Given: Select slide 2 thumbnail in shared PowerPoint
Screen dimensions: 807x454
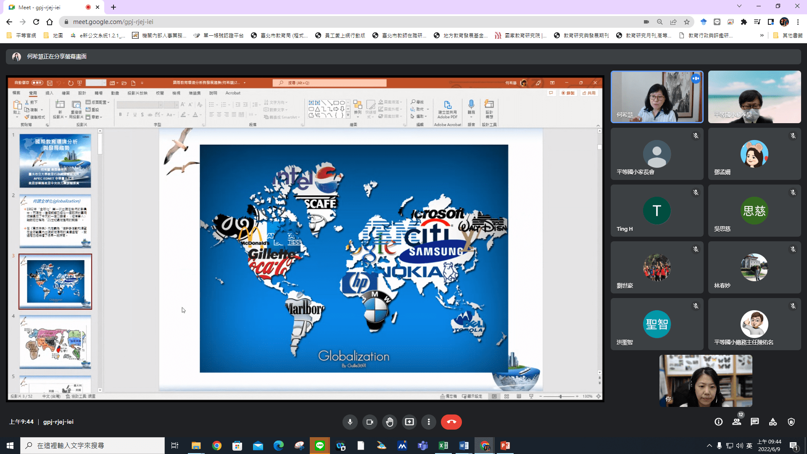Looking at the screenshot, I should click(55, 221).
